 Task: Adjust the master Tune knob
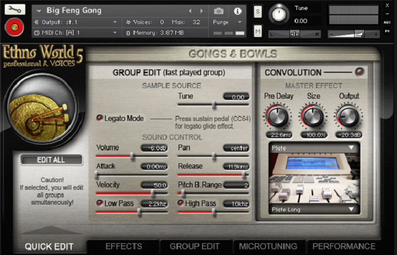[279, 15]
